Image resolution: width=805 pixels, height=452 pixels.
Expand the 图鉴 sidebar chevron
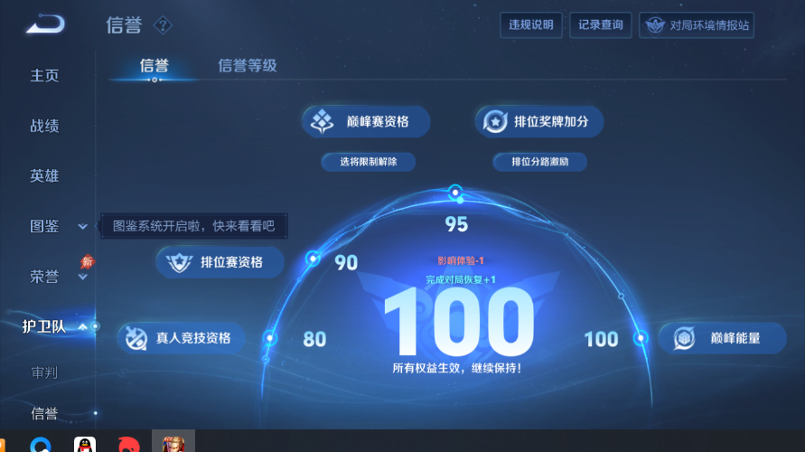(82, 226)
